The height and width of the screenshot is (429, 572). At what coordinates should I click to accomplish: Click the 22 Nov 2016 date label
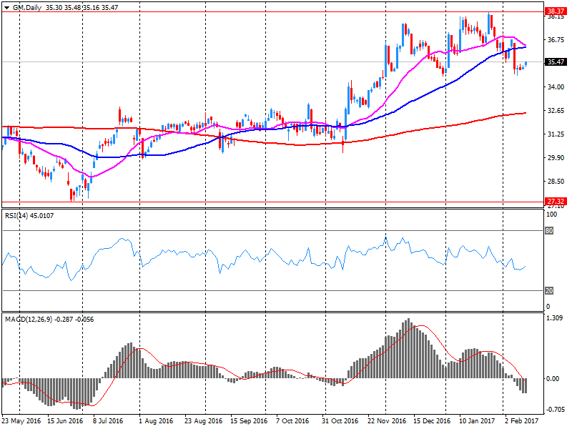(388, 421)
